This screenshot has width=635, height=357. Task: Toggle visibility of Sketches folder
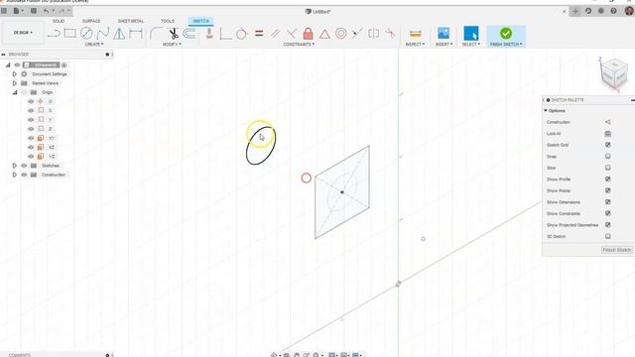24,166
